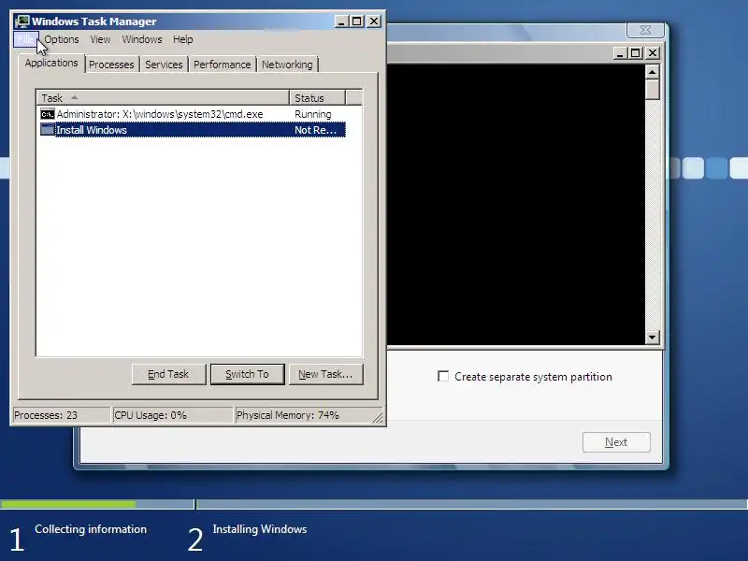The image size is (748, 561).
Task: Click the Running status cell
Action: point(313,114)
